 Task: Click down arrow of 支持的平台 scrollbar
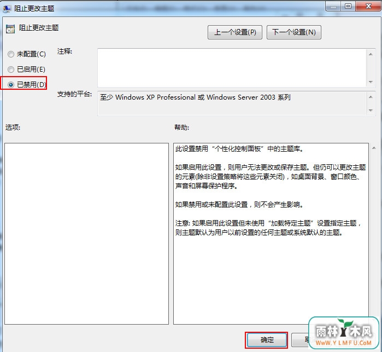[371, 111]
